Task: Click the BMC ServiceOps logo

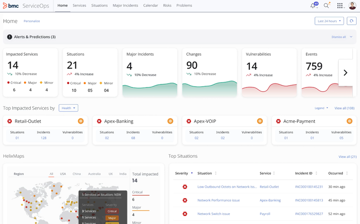Action: click(26, 6)
